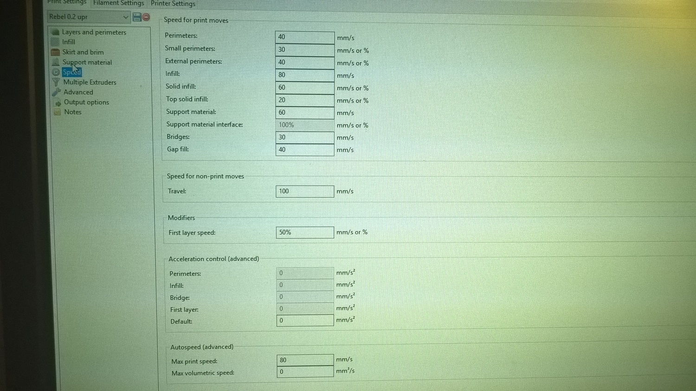This screenshot has height=391, width=696.
Task: Click the Multiple Extruders funnel icon
Action: 56,82
